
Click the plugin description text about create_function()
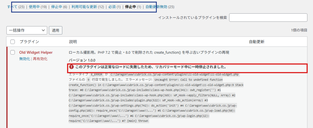pyautogui.click(x=149, y=53)
